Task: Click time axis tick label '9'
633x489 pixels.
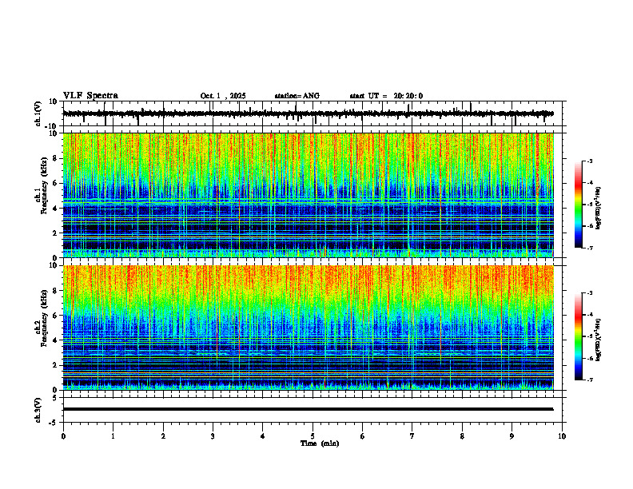Action: point(512,436)
